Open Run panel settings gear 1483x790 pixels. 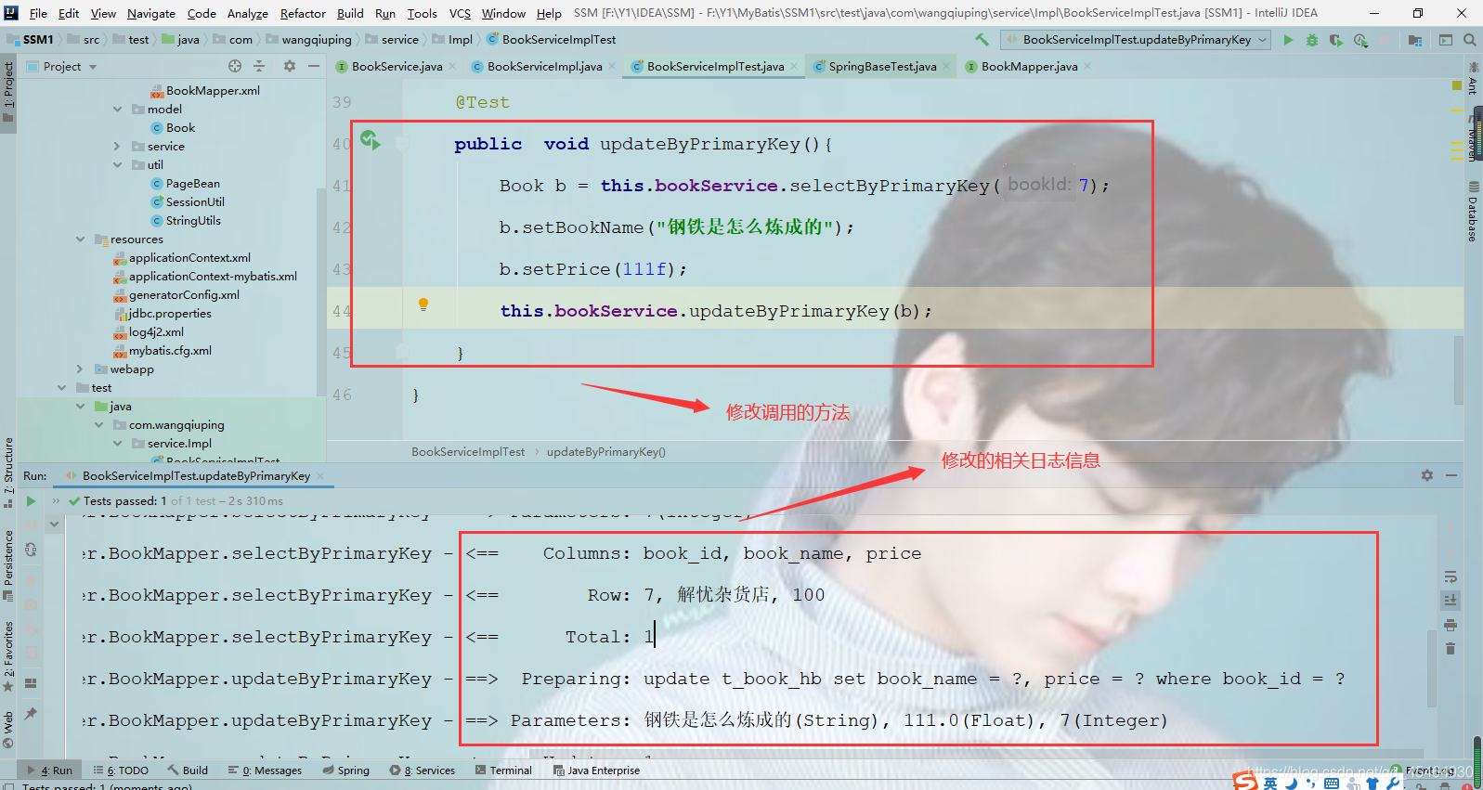pos(1427,475)
